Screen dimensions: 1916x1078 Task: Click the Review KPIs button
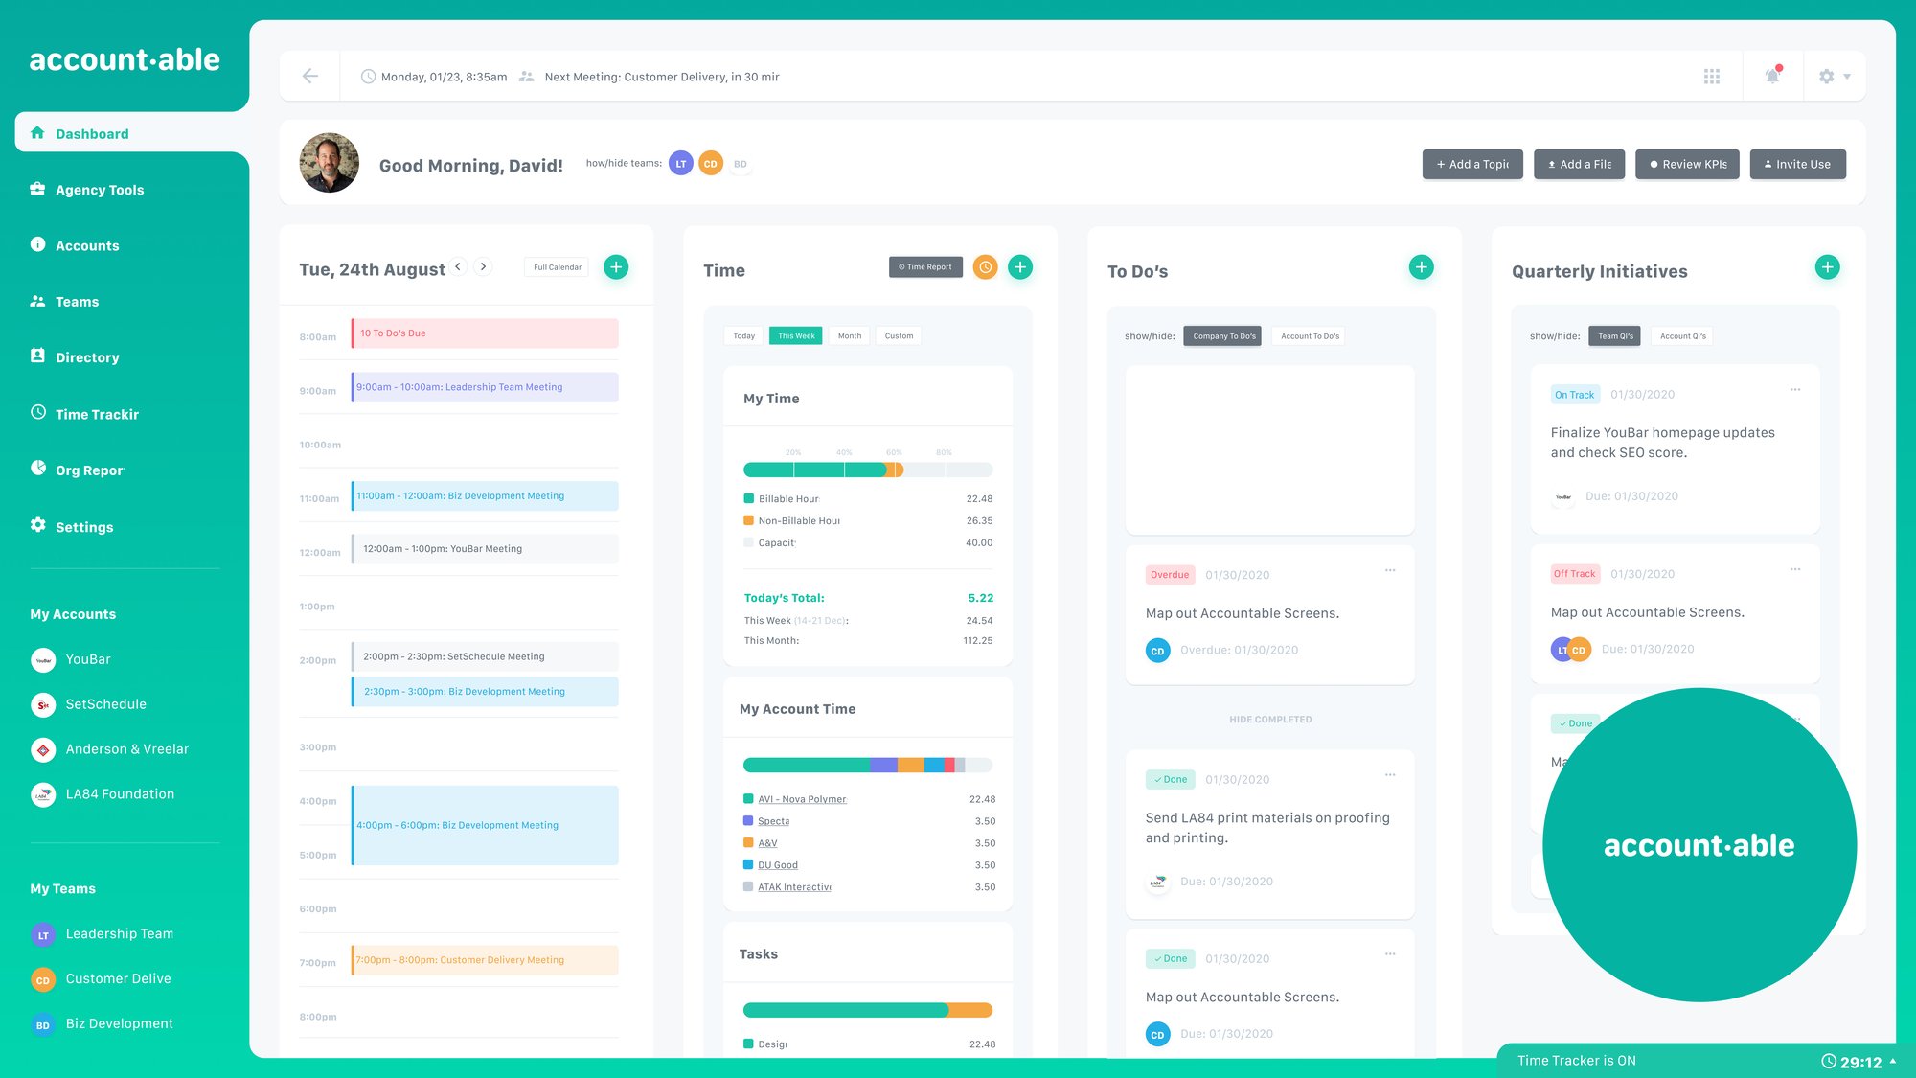point(1687,164)
